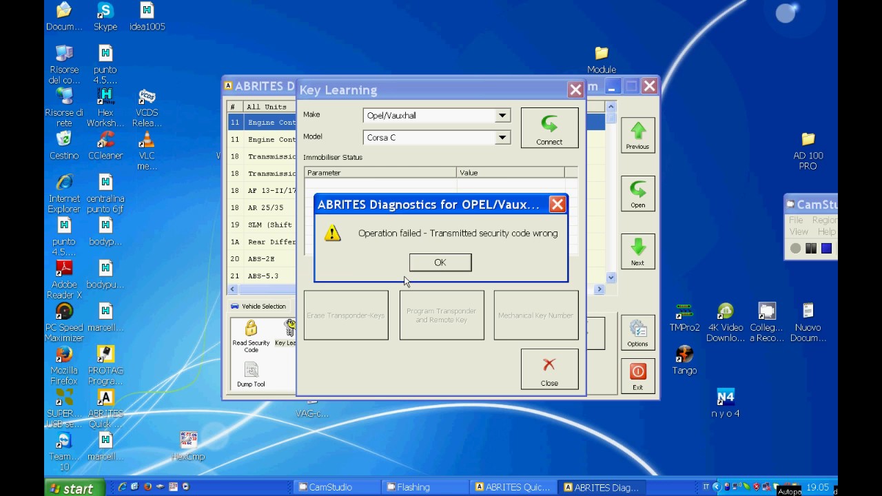Open the TMPro2 desktop shortcut
The height and width of the screenshot is (496, 882).
(684, 317)
